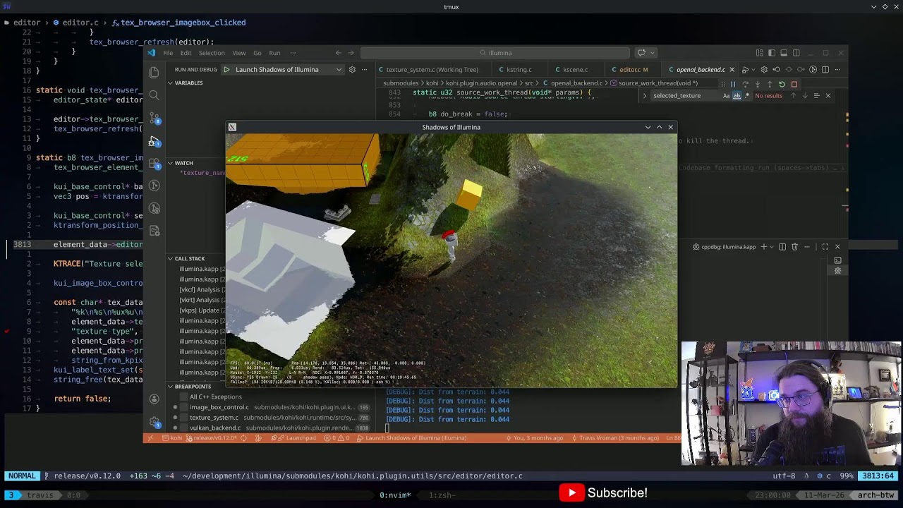
Task: Open the Manage gear in the activity bar
Action: coord(154,422)
